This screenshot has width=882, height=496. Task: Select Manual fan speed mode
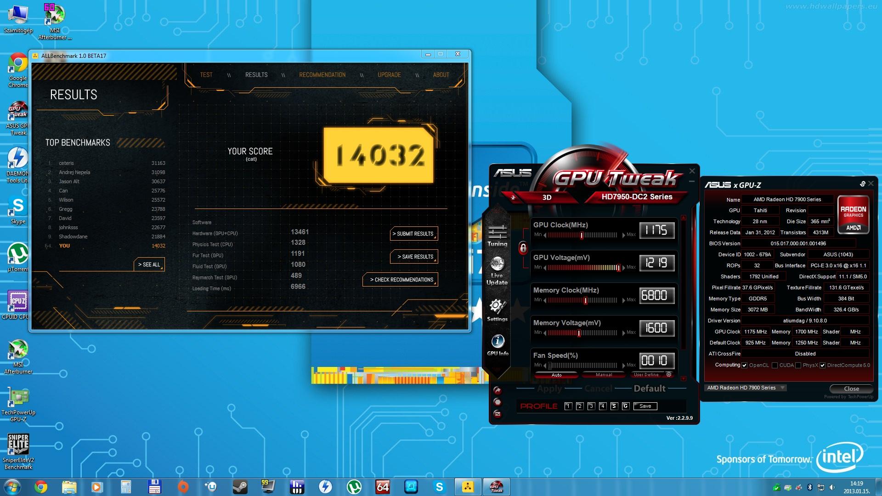click(x=604, y=375)
